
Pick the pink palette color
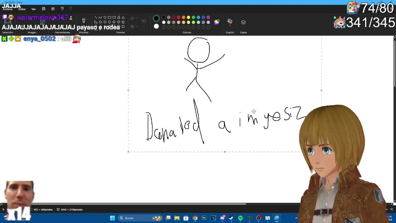coord(179,22)
